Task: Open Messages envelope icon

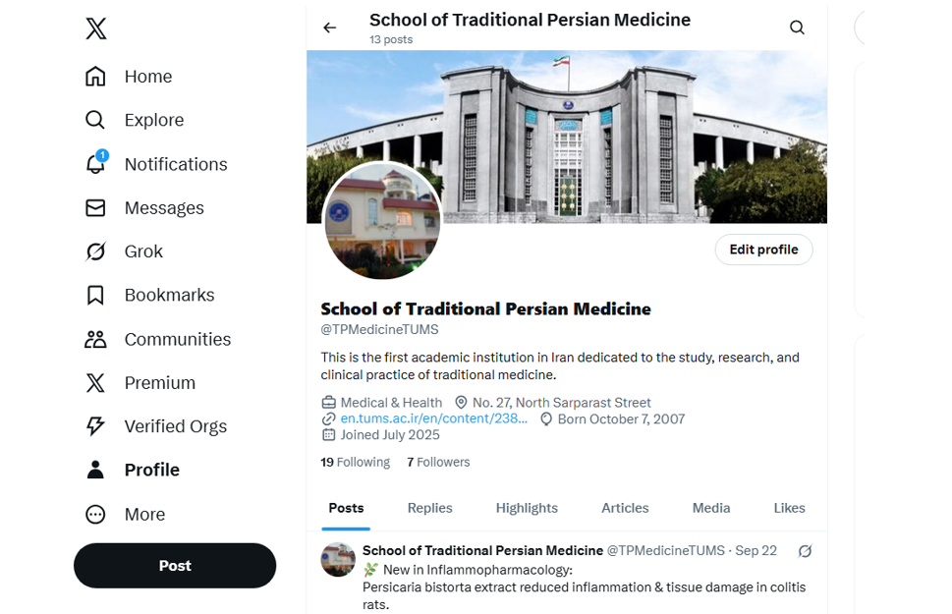Action: [x=95, y=207]
